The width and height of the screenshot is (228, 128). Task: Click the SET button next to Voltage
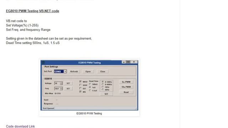point(68,83)
